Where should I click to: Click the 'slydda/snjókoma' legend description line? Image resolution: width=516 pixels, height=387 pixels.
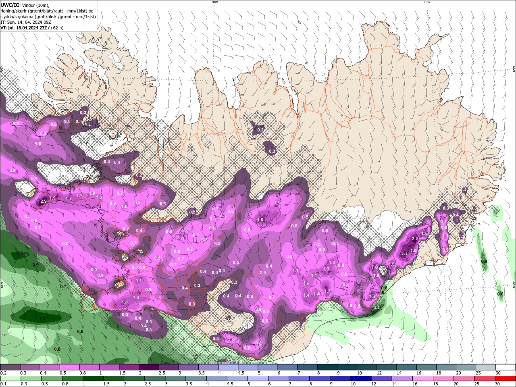(48, 17)
